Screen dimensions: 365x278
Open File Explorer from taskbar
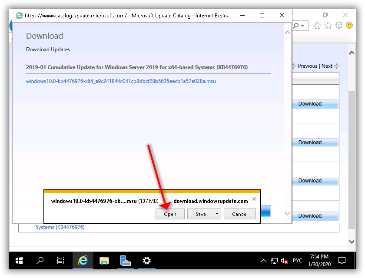point(104,261)
